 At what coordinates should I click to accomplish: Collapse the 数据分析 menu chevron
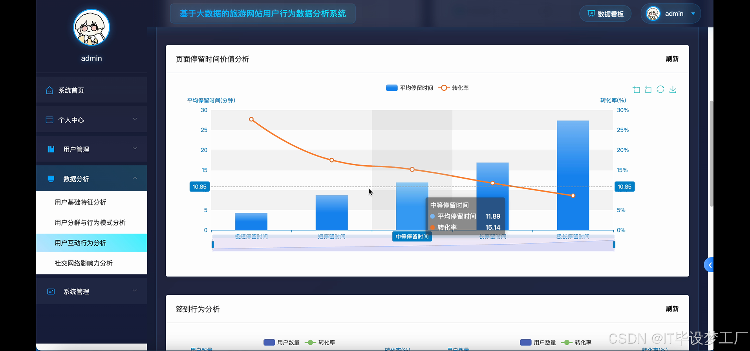[135, 178]
